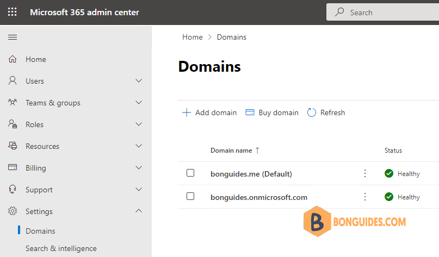Click Healthy status text for bonguides.me
The image size is (439, 257).
coord(409,174)
